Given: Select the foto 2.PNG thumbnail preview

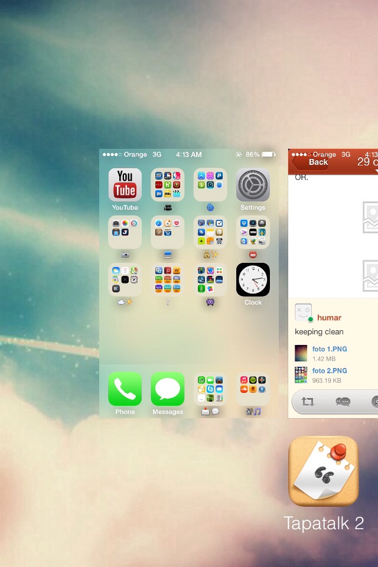Looking at the screenshot, I should click(x=301, y=375).
